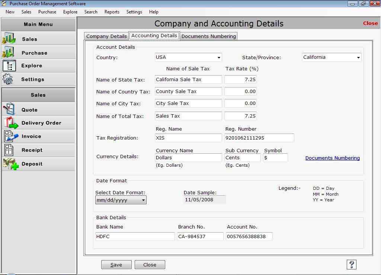Click the City Sale Tax name field

pos(188,103)
